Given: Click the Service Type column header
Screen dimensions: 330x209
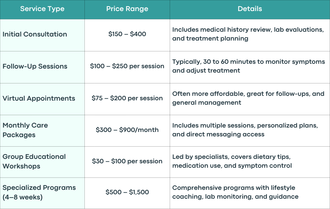Looking at the screenshot, I should tap(42, 9).
